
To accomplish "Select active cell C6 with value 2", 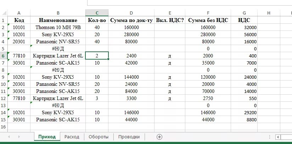I will pos(97,56).
